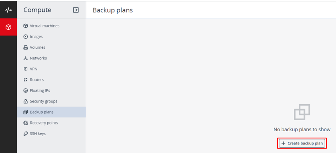Collapse the Compute sidebar panel
This screenshot has height=153, width=336.
click(x=76, y=10)
